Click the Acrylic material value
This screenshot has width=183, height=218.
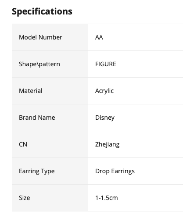tap(104, 91)
